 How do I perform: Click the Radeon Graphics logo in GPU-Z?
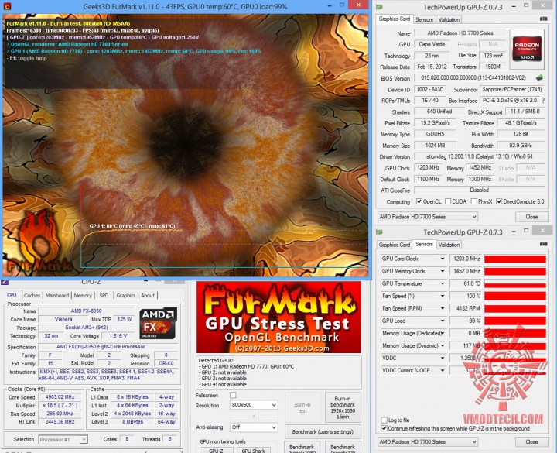click(x=527, y=49)
